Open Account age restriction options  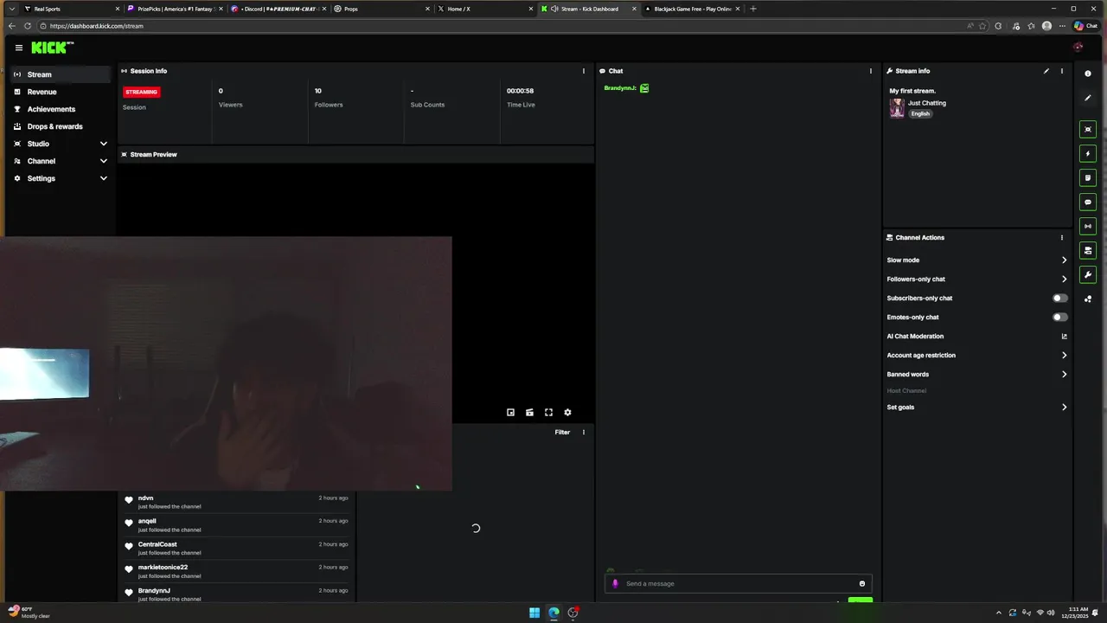(977, 355)
